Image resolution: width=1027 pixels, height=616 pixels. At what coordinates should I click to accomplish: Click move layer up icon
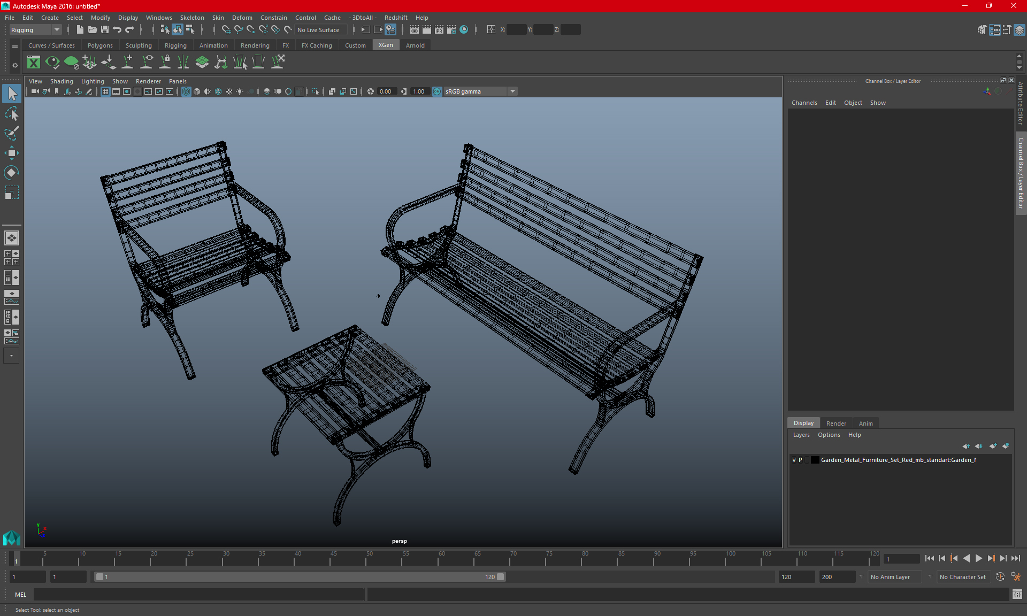966,446
